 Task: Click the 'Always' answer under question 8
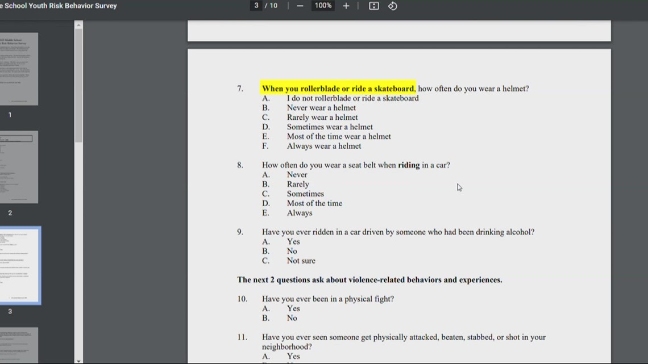(x=299, y=212)
